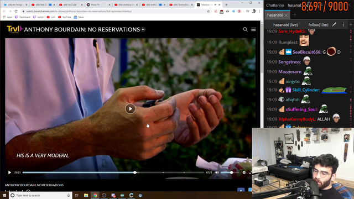Click the taskbar microphone search icon
This screenshot has width=354, height=199.
point(69,195)
